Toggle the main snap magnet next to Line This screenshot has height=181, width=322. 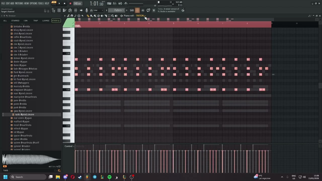point(91,10)
